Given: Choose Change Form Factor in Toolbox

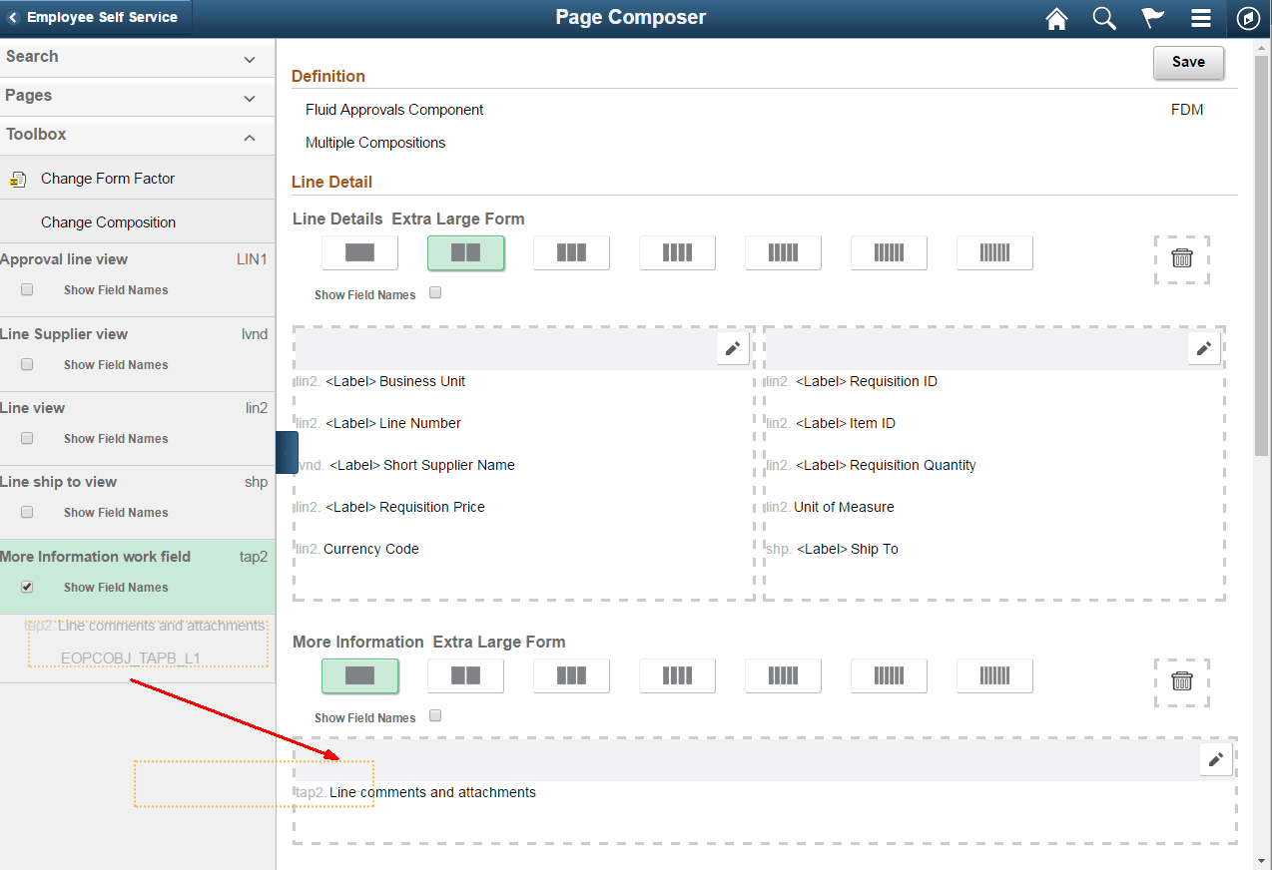Looking at the screenshot, I should [x=108, y=179].
